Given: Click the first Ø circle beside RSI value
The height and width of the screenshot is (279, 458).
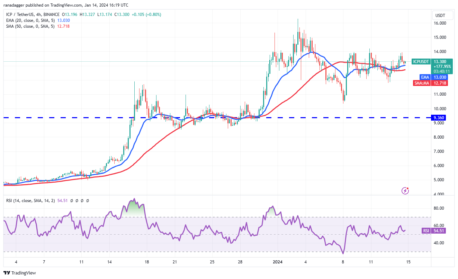Looking at the screenshot, I should [71, 201].
